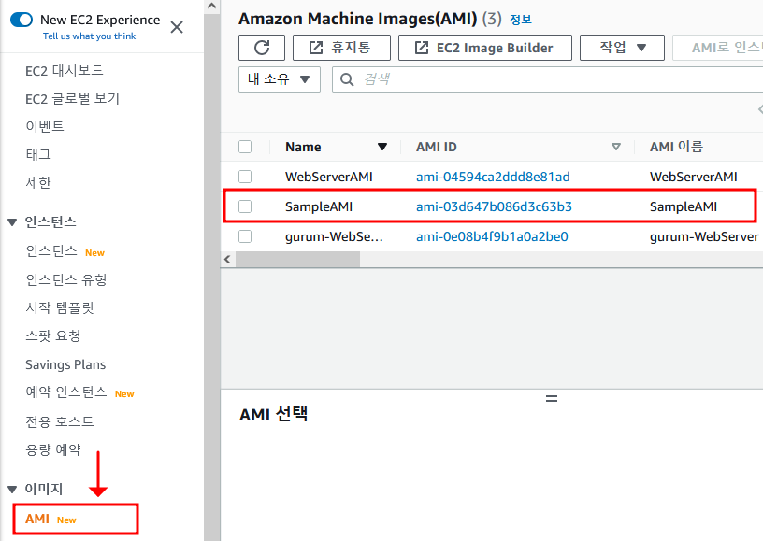Open 인스턴스 유형 in sidebar
This screenshot has width=763, height=541.
click(66, 279)
